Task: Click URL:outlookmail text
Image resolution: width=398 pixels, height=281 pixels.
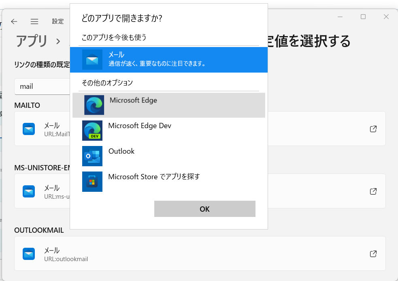Action: (66, 259)
